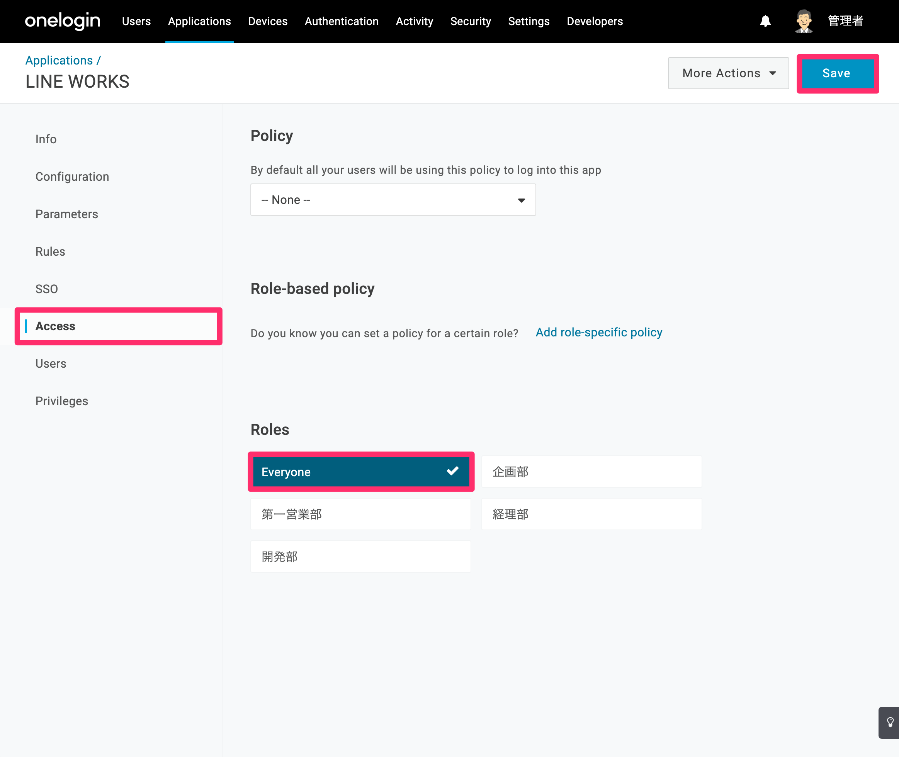This screenshot has height=757, width=899.
Task: Click the LINE WORKS page title
Action: click(x=77, y=81)
